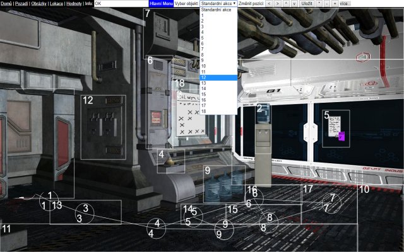Image resolution: width=404 pixels, height=252 pixels.
Task: Pick object 15 from the dropdown list
Action: click(x=218, y=94)
